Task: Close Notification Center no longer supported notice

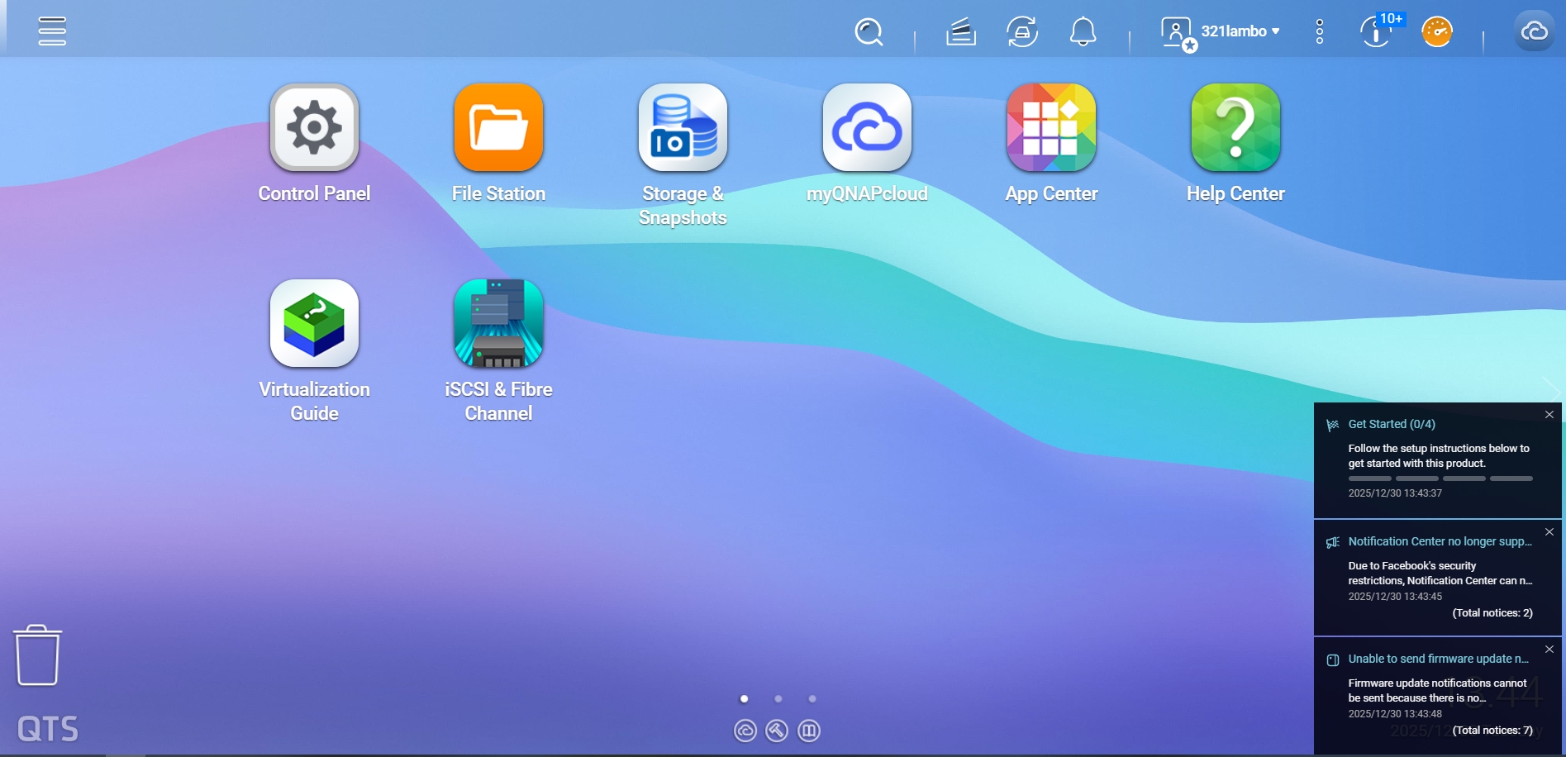Action: [x=1549, y=532]
